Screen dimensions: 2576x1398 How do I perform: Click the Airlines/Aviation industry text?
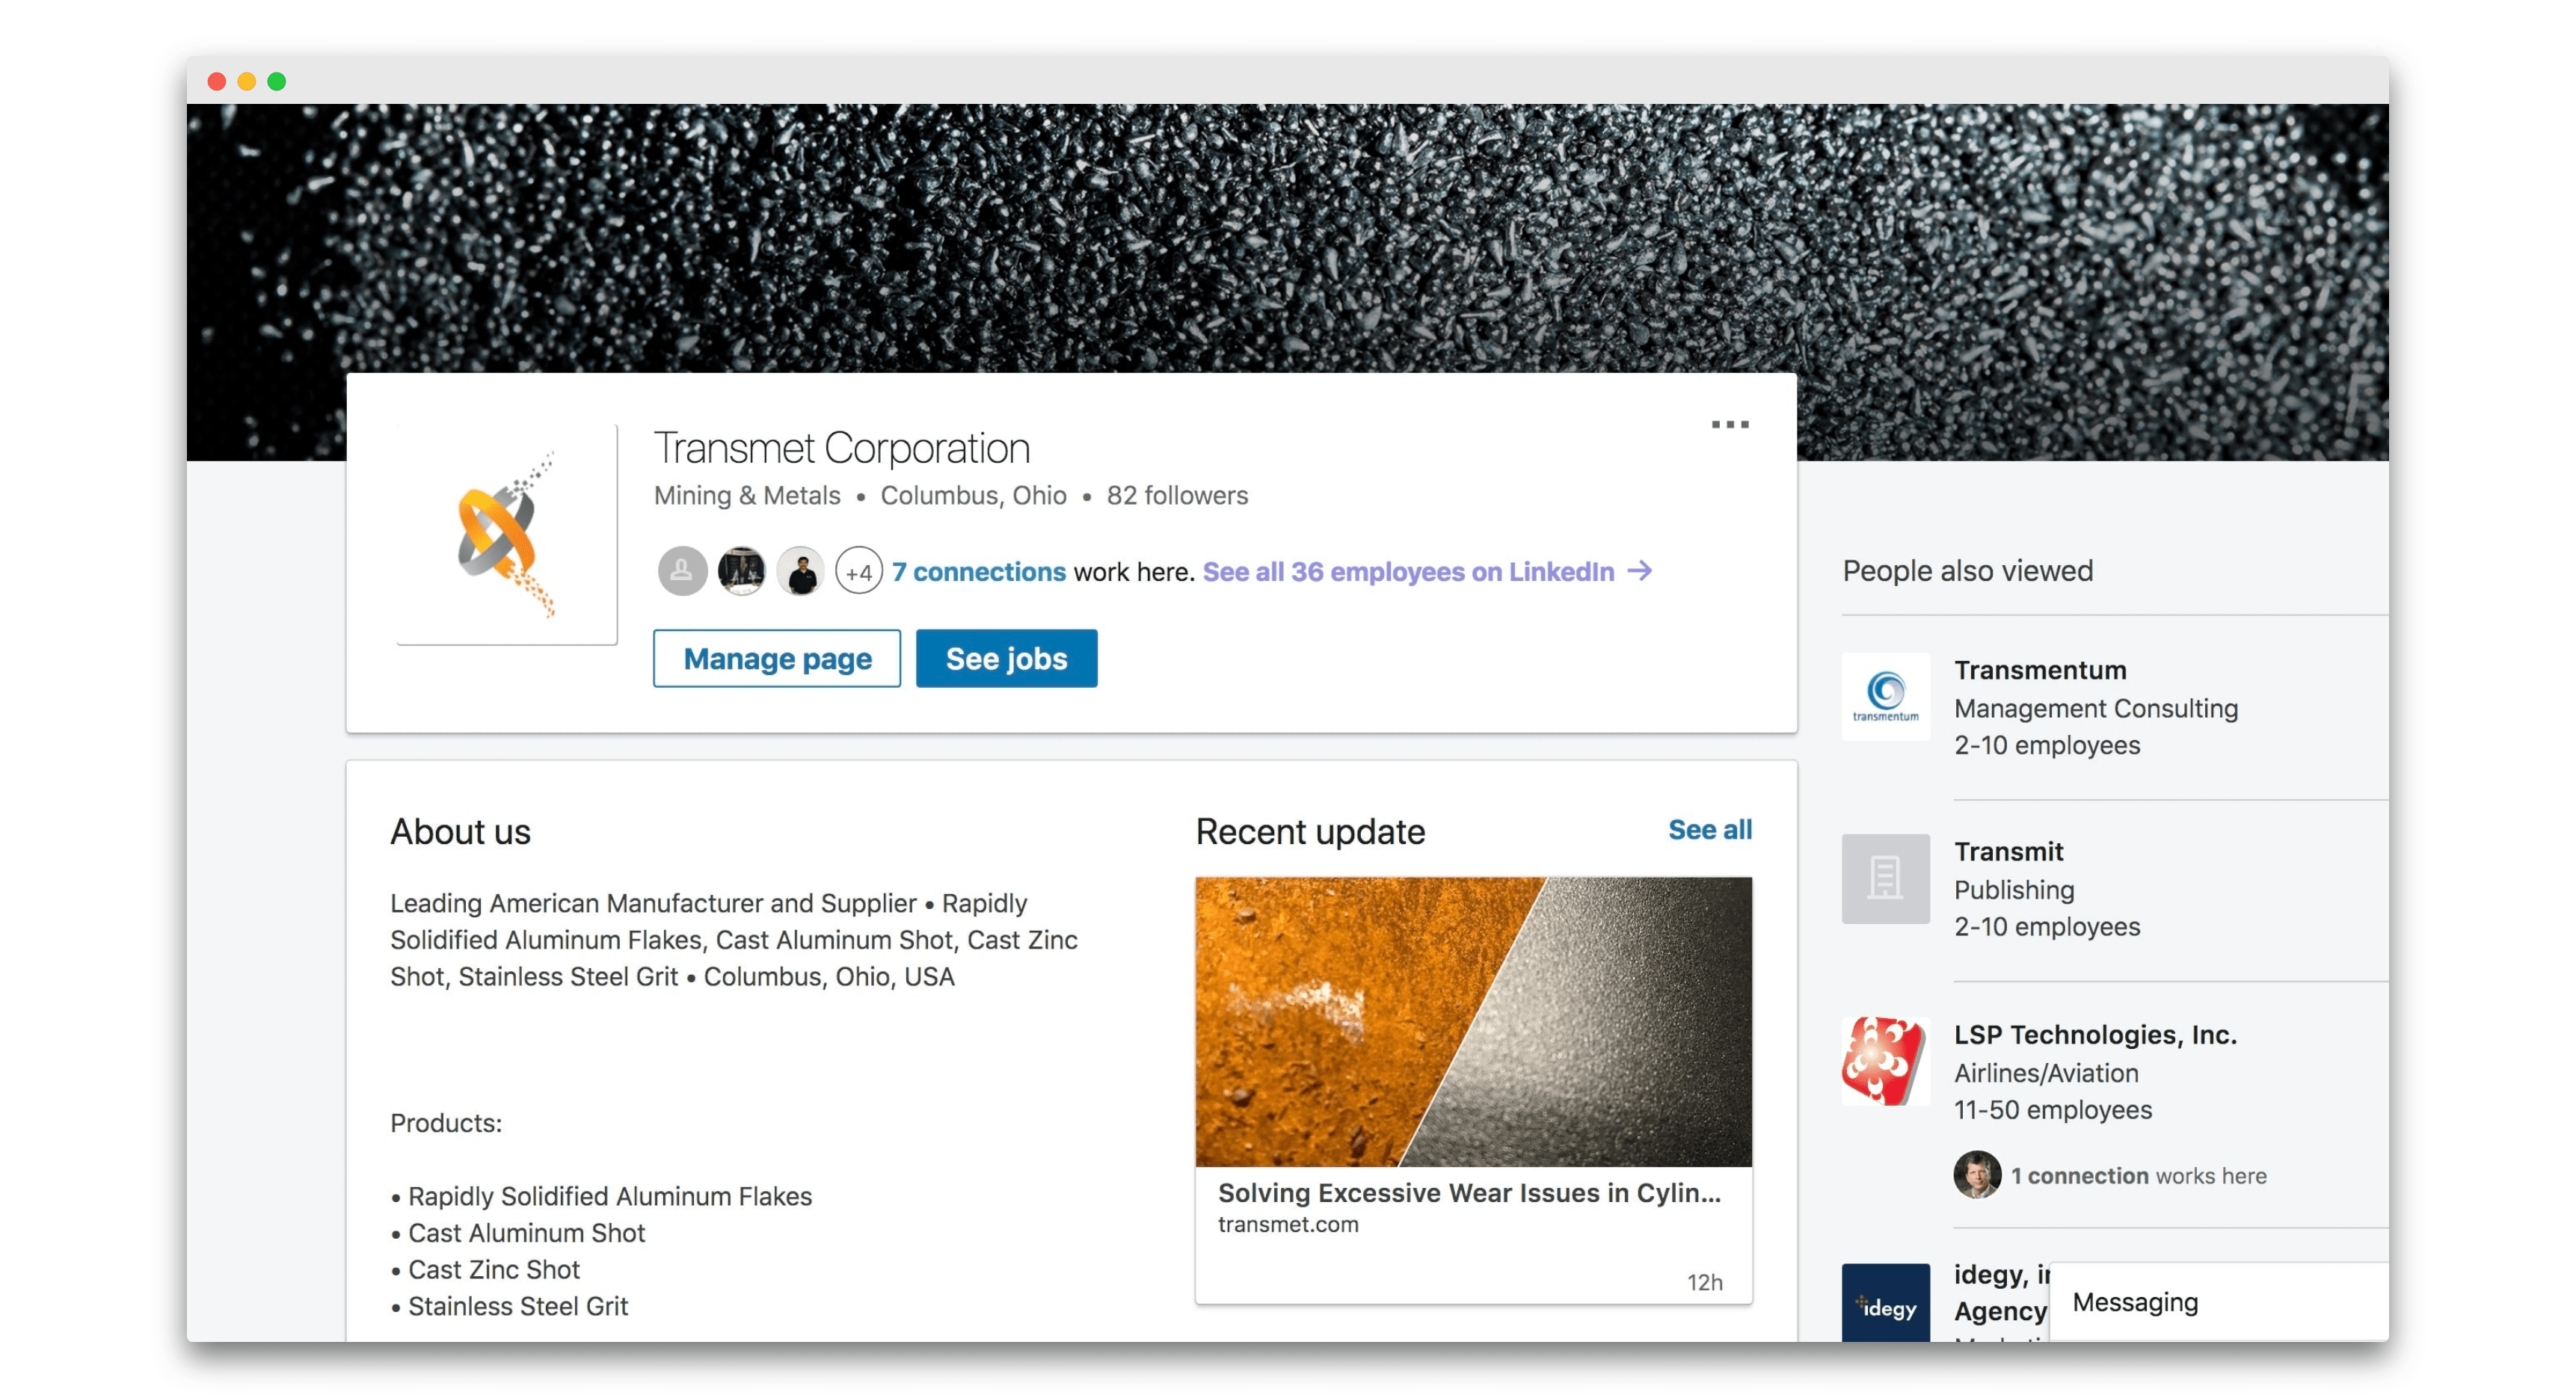2046,1073
